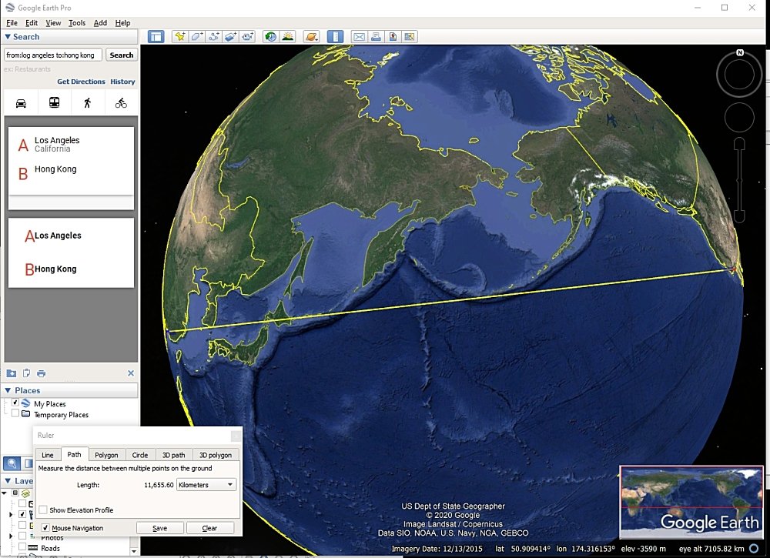The height and width of the screenshot is (558, 770).
Task: Collapse the Places panel header
Action: (x=70, y=391)
